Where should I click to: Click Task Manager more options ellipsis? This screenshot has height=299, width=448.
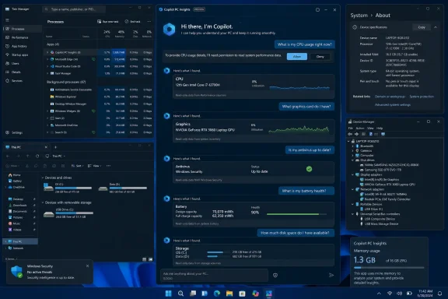(x=149, y=22)
